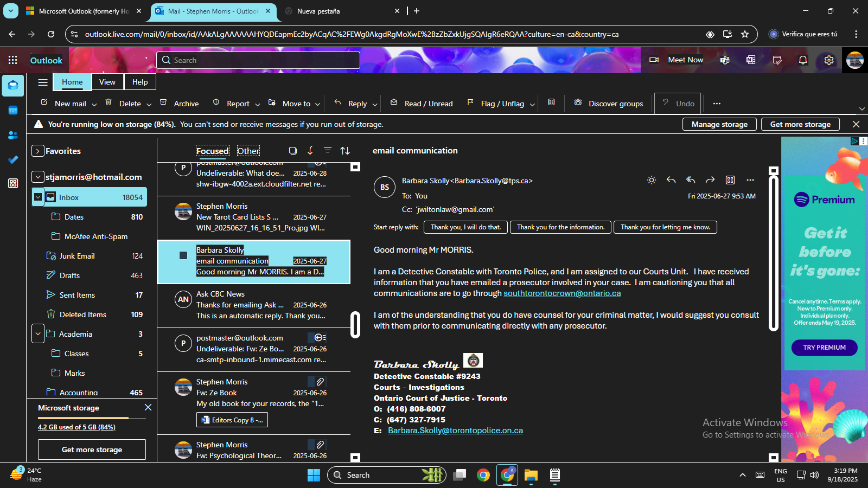Click the Forward arrow in email header
The height and width of the screenshot is (488, 868).
[710, 180]
